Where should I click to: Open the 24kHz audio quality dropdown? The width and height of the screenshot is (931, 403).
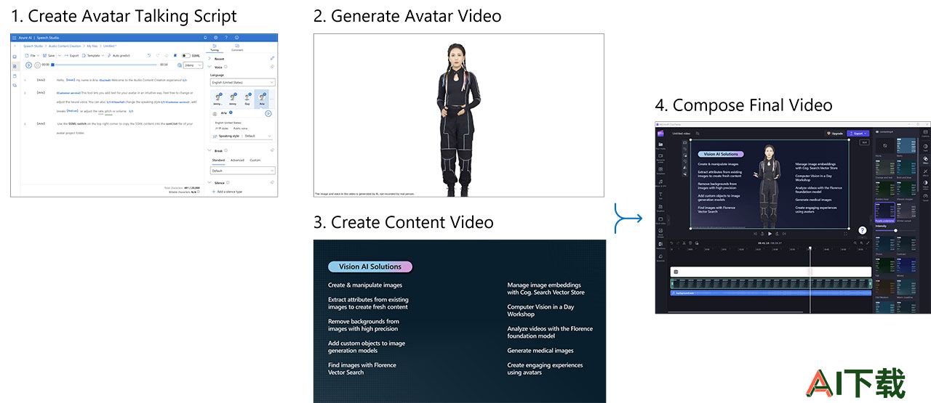(193, 65)
